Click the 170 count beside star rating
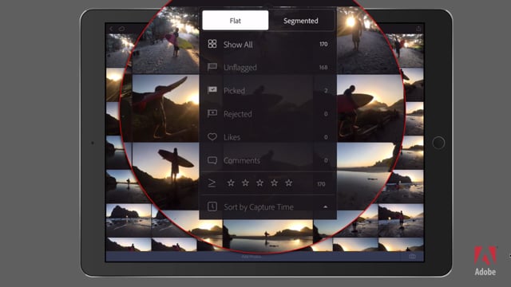 click(x=321, y=184)
